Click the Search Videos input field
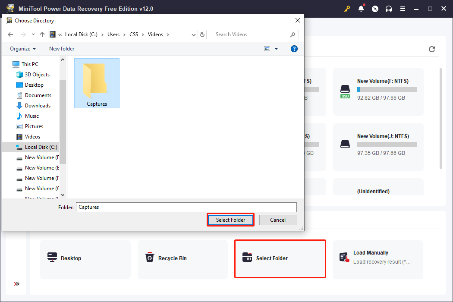 (x=255, y=35)
